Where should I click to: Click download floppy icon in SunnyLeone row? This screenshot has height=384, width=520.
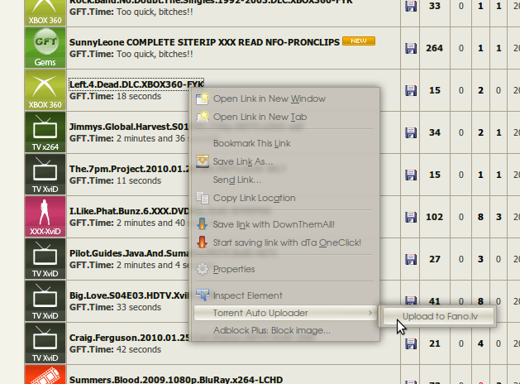click(411, 48)
